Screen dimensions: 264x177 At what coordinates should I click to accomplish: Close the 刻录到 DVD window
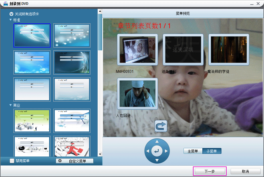[x=258, y=3]
